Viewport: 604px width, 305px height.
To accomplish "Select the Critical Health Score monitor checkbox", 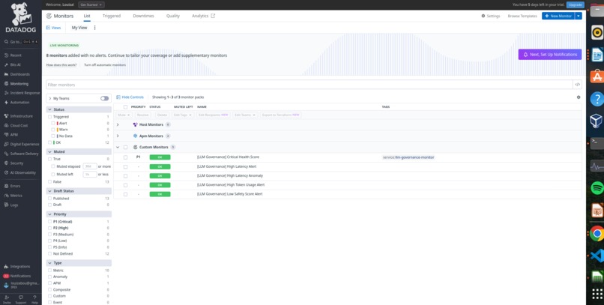I will (125, 157).
